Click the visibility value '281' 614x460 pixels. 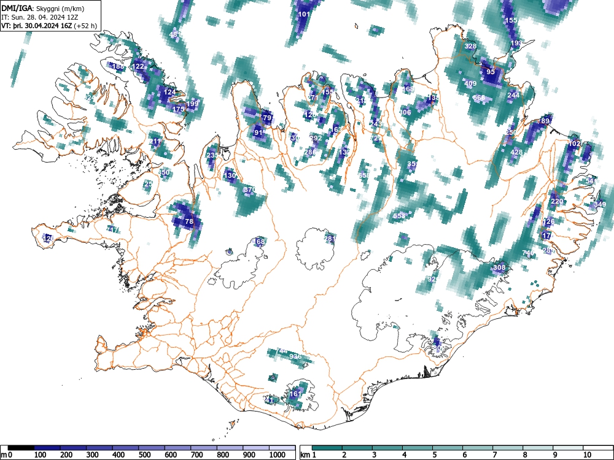(330, 239)
